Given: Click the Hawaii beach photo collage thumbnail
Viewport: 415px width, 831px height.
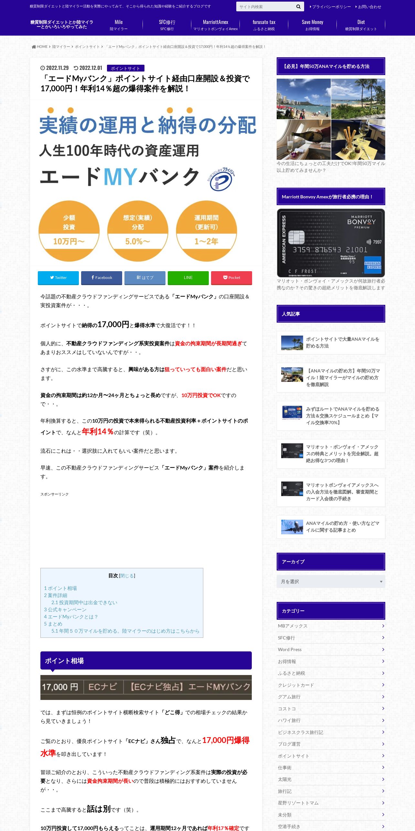Looking at the screenshot, I should click(x=331, y=119).
